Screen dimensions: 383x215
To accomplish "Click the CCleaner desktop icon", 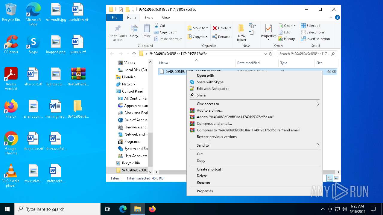I will [x=11, y=44].
